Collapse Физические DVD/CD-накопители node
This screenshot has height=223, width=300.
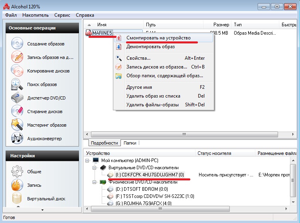[95, 182]
